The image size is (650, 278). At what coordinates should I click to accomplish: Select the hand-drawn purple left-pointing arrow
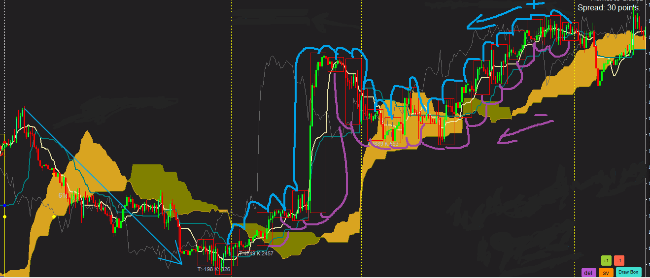[x=525, y=132]
